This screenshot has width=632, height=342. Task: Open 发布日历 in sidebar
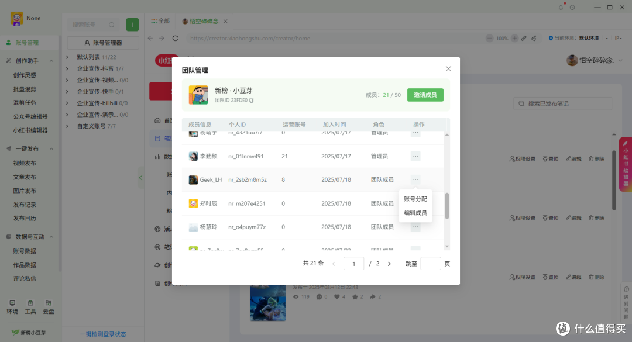[x=25, y=218]
